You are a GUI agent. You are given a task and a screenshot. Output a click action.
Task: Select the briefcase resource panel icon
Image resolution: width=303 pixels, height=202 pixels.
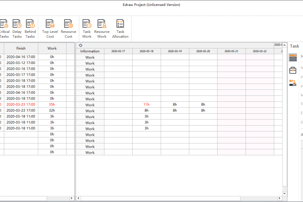point(293,70)
